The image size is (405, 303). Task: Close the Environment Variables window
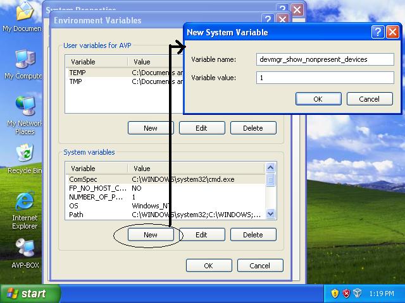(283, 19)
